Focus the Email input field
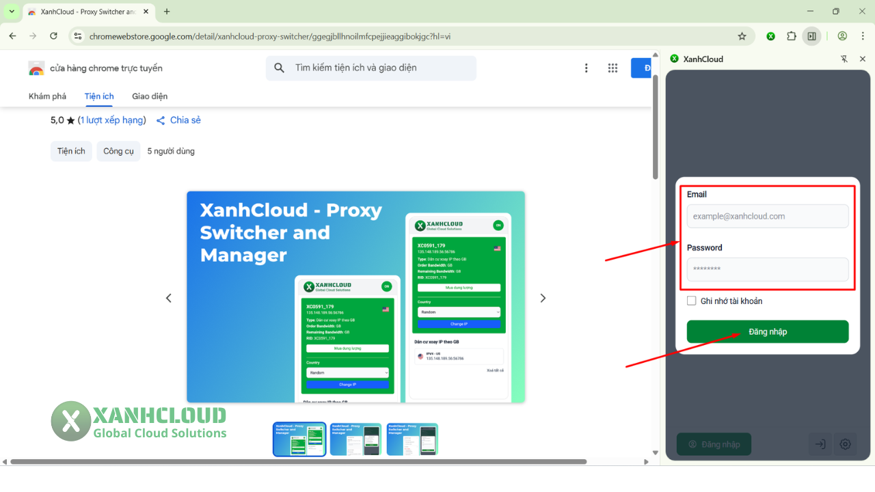The image size is (875, 492). [768, 216]
